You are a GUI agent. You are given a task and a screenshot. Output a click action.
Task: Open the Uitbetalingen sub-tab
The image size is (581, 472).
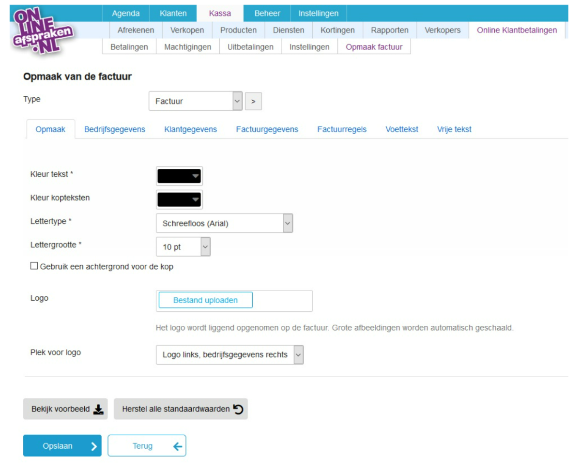click(x=250, y=47)
